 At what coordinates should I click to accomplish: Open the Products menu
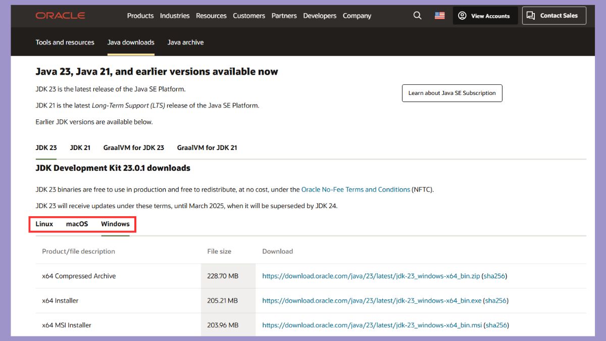140,16
